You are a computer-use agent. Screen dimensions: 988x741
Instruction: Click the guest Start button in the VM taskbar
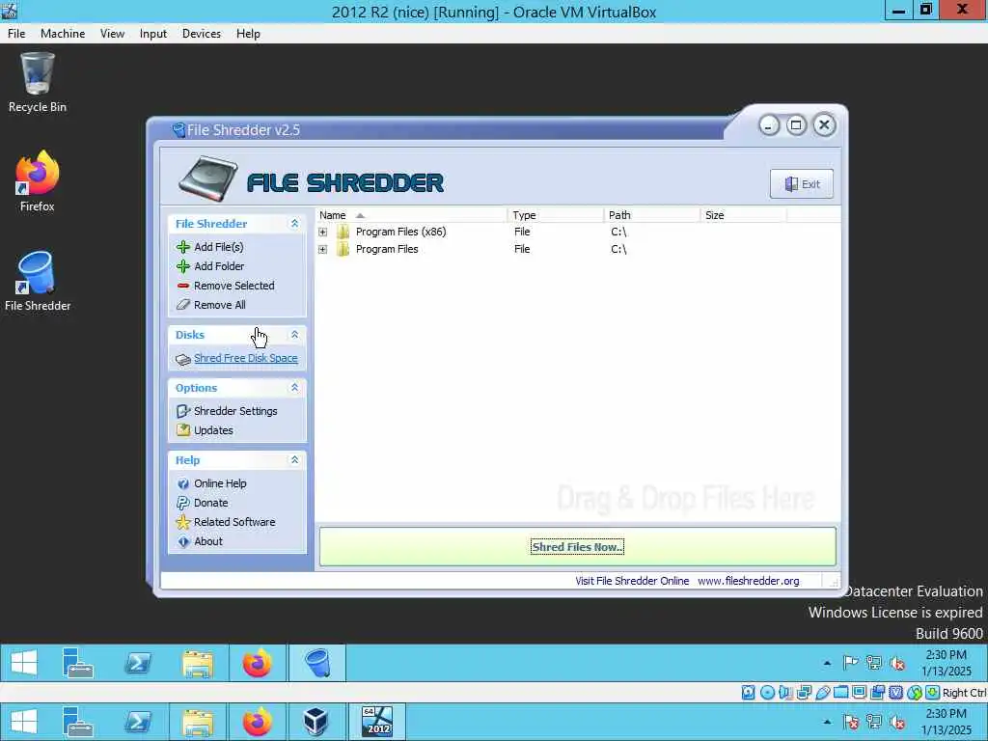tap(24, 663)
